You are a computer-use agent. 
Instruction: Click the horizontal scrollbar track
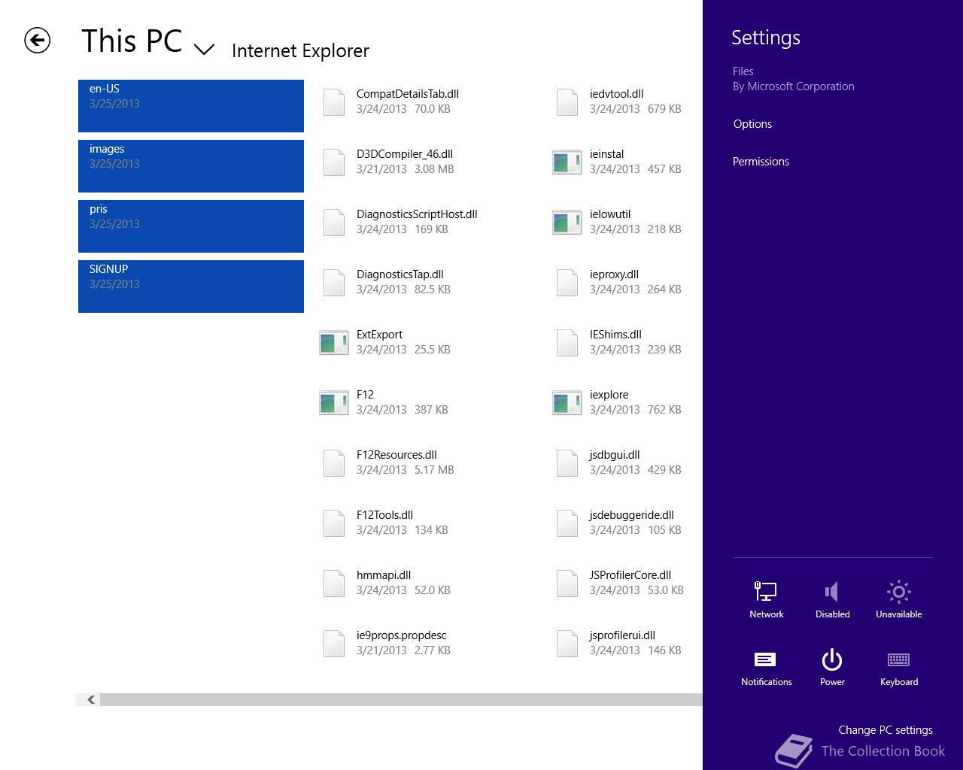(x=401, y=700)
